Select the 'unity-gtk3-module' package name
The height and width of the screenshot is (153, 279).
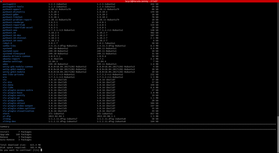tap(14, 72)
